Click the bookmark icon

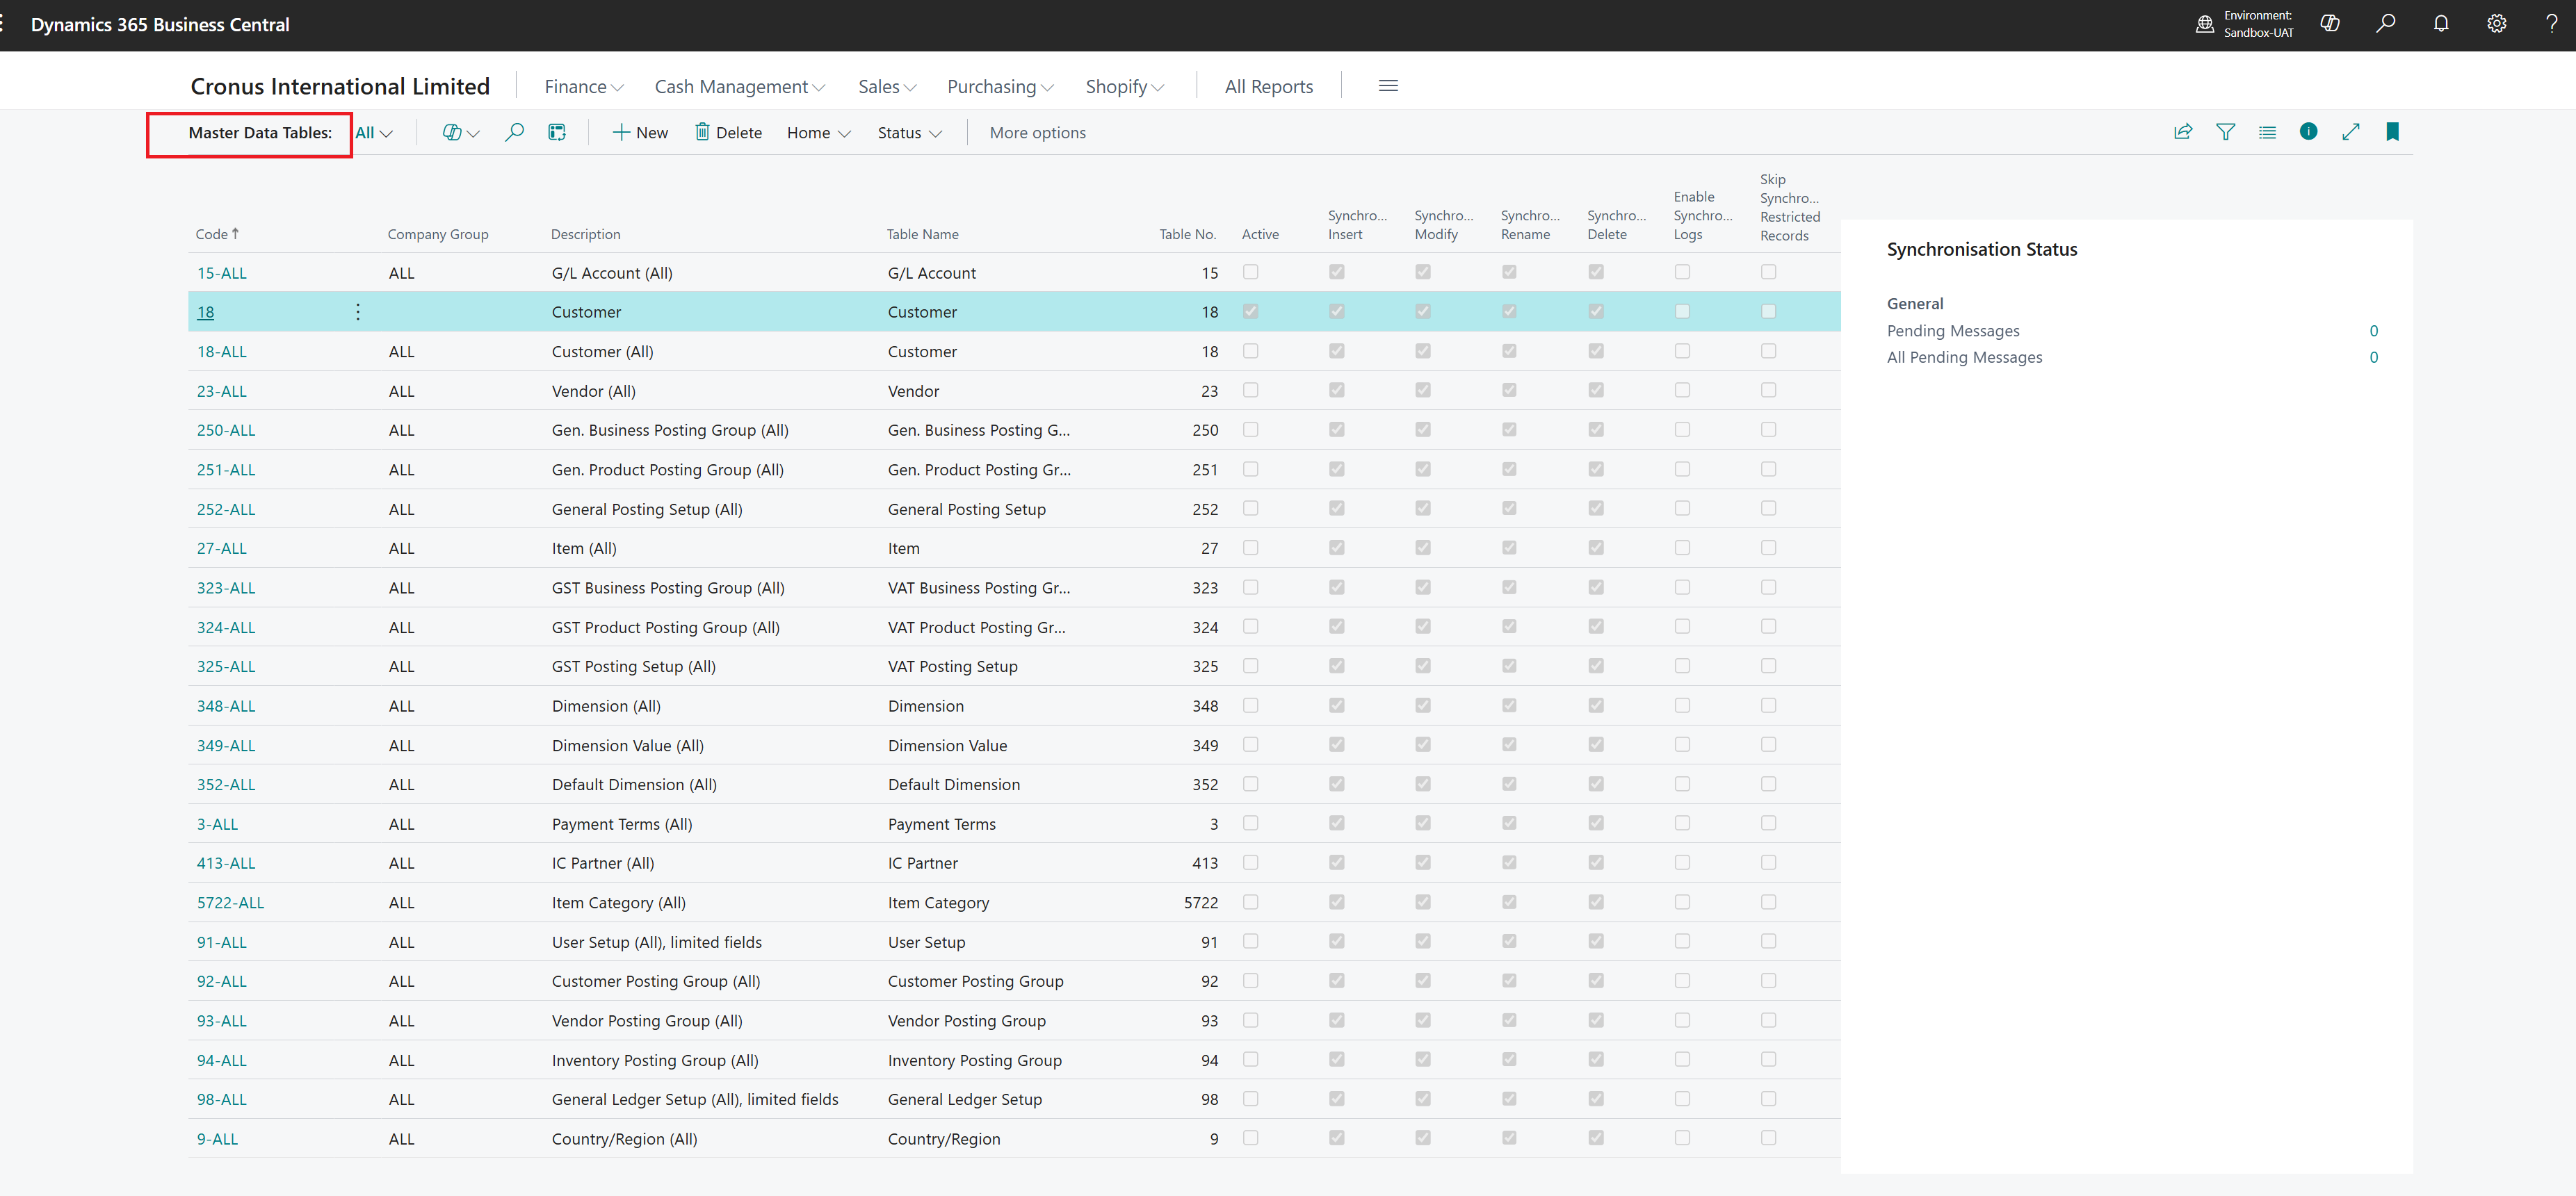coord(2392,132)
